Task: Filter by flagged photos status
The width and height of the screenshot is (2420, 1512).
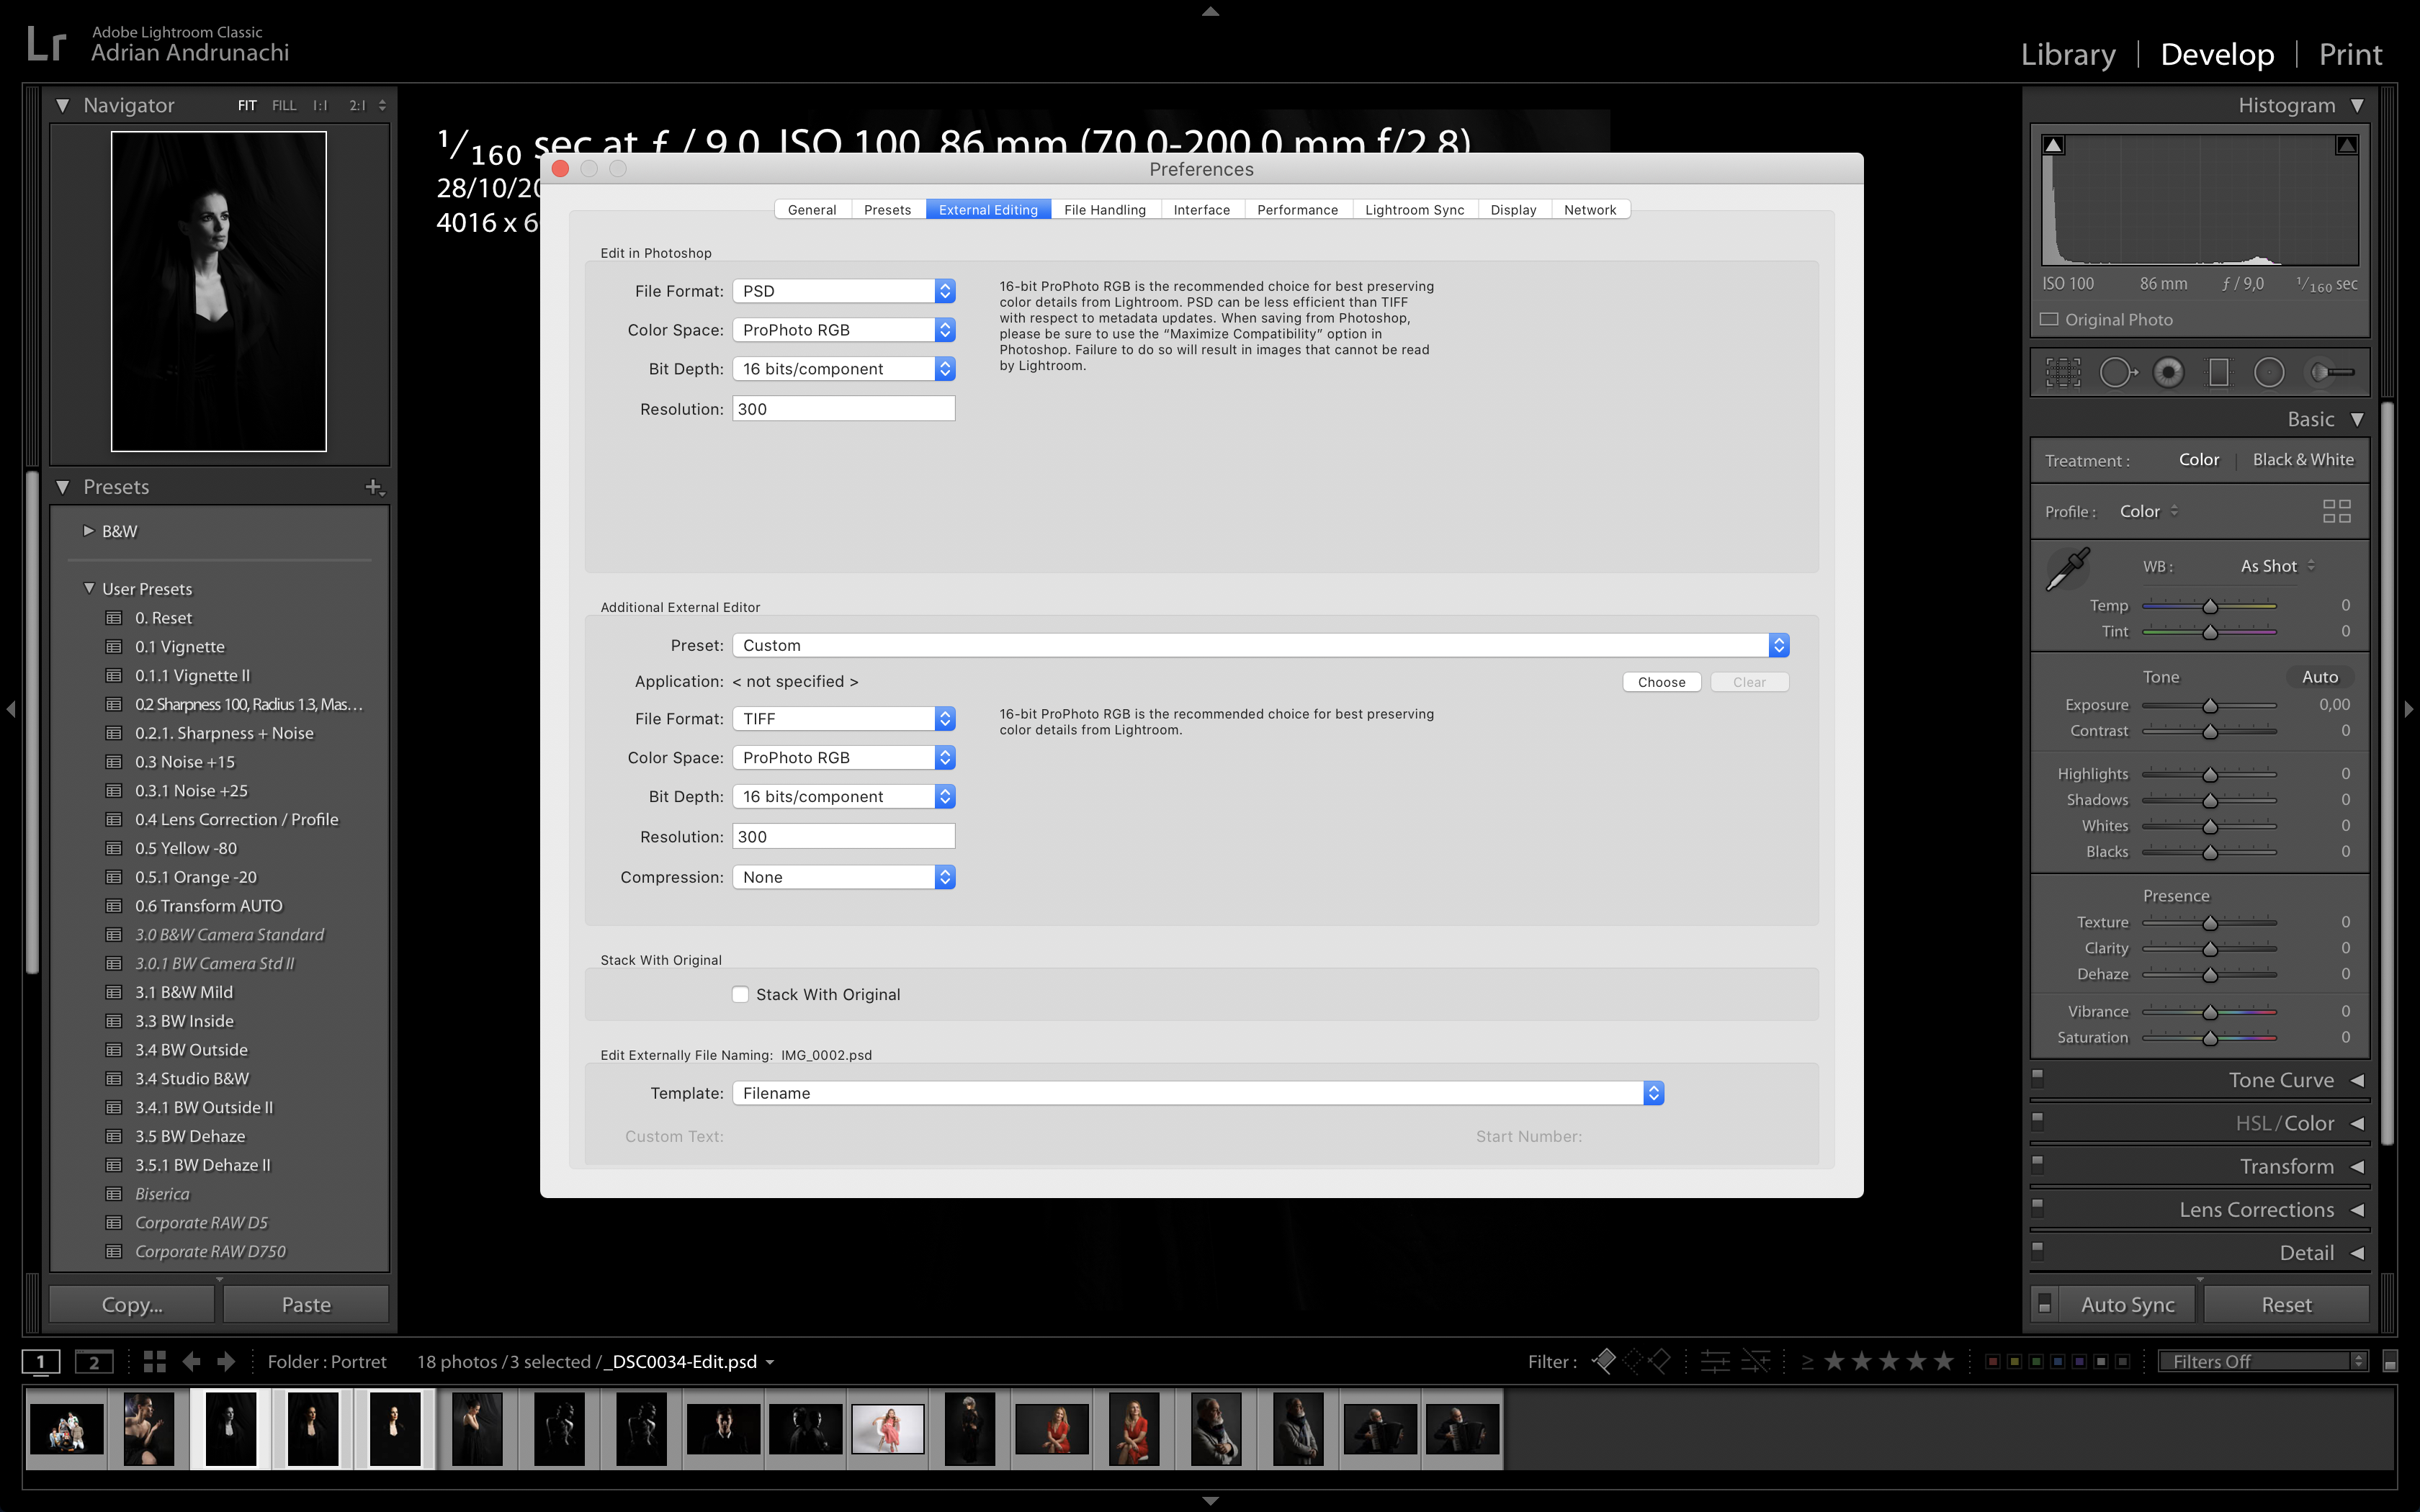Action: (x=1603, y=1361)
